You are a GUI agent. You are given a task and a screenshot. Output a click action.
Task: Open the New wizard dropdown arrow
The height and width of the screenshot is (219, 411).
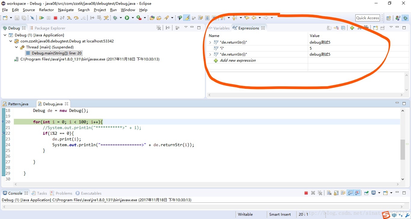(11, 18)
